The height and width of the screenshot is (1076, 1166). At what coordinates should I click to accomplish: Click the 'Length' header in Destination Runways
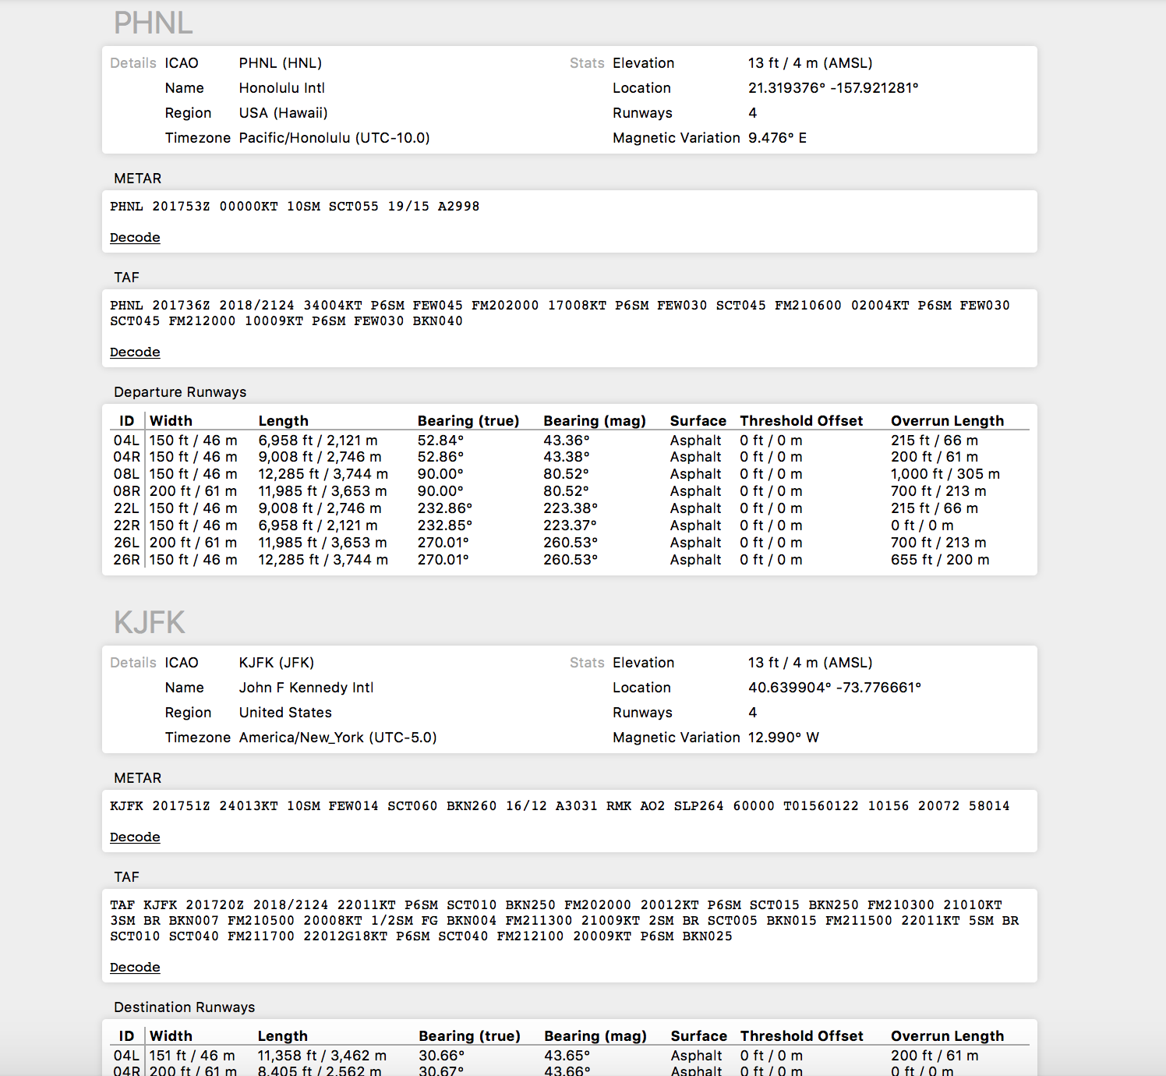coord(283,1036)
